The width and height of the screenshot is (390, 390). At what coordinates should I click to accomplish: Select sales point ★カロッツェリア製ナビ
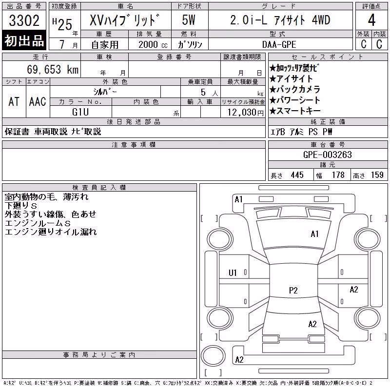click(x=294, y=68)
